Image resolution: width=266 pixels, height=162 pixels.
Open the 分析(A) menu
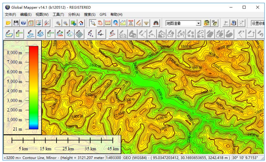point(74,14)
